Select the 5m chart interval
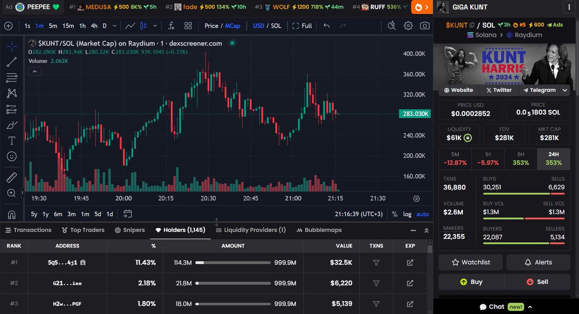 (53, 26)
